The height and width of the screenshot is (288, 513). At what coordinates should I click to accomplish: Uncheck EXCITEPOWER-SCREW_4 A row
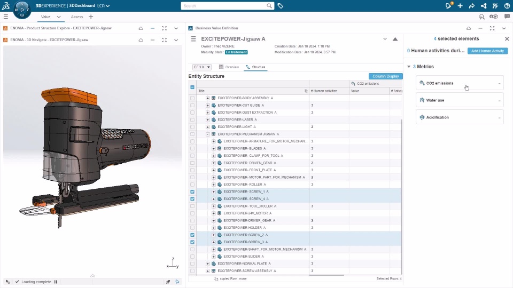[192, 199]
